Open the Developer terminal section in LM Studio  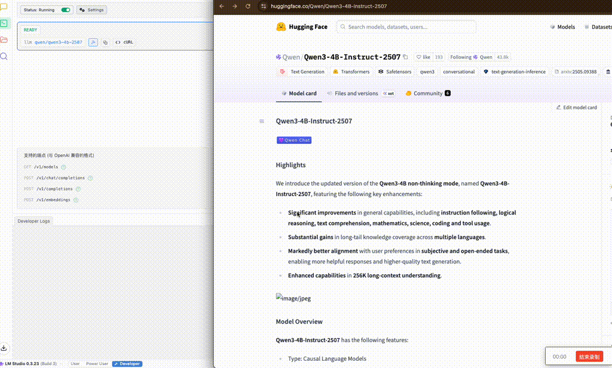tap(4, 23)
